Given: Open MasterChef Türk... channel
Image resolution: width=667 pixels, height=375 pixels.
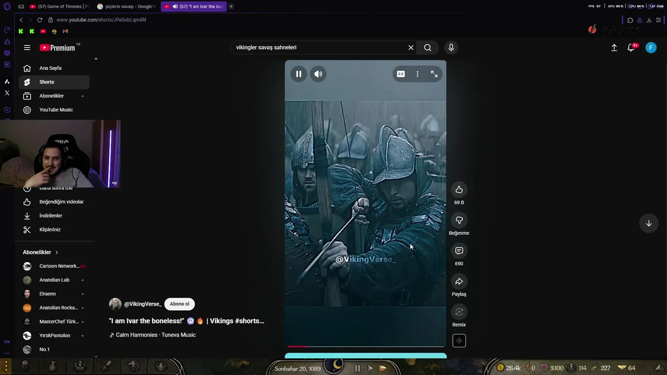Looking at the screenshot, I should coord(54,321).
